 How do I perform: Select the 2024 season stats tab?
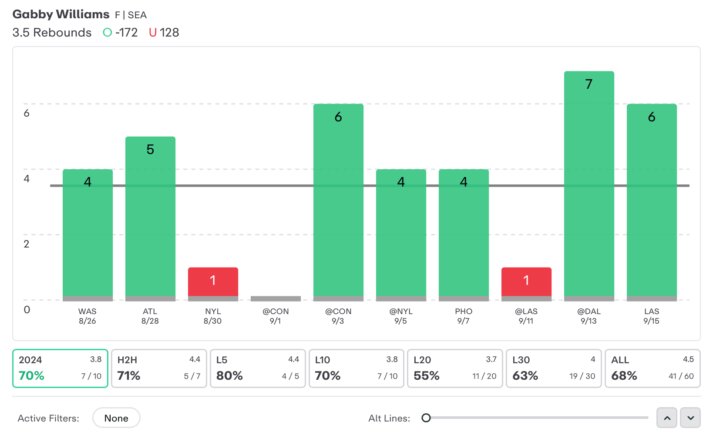point(60,368)
